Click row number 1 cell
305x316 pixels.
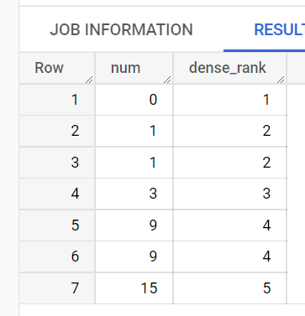(x=57, y=100)
